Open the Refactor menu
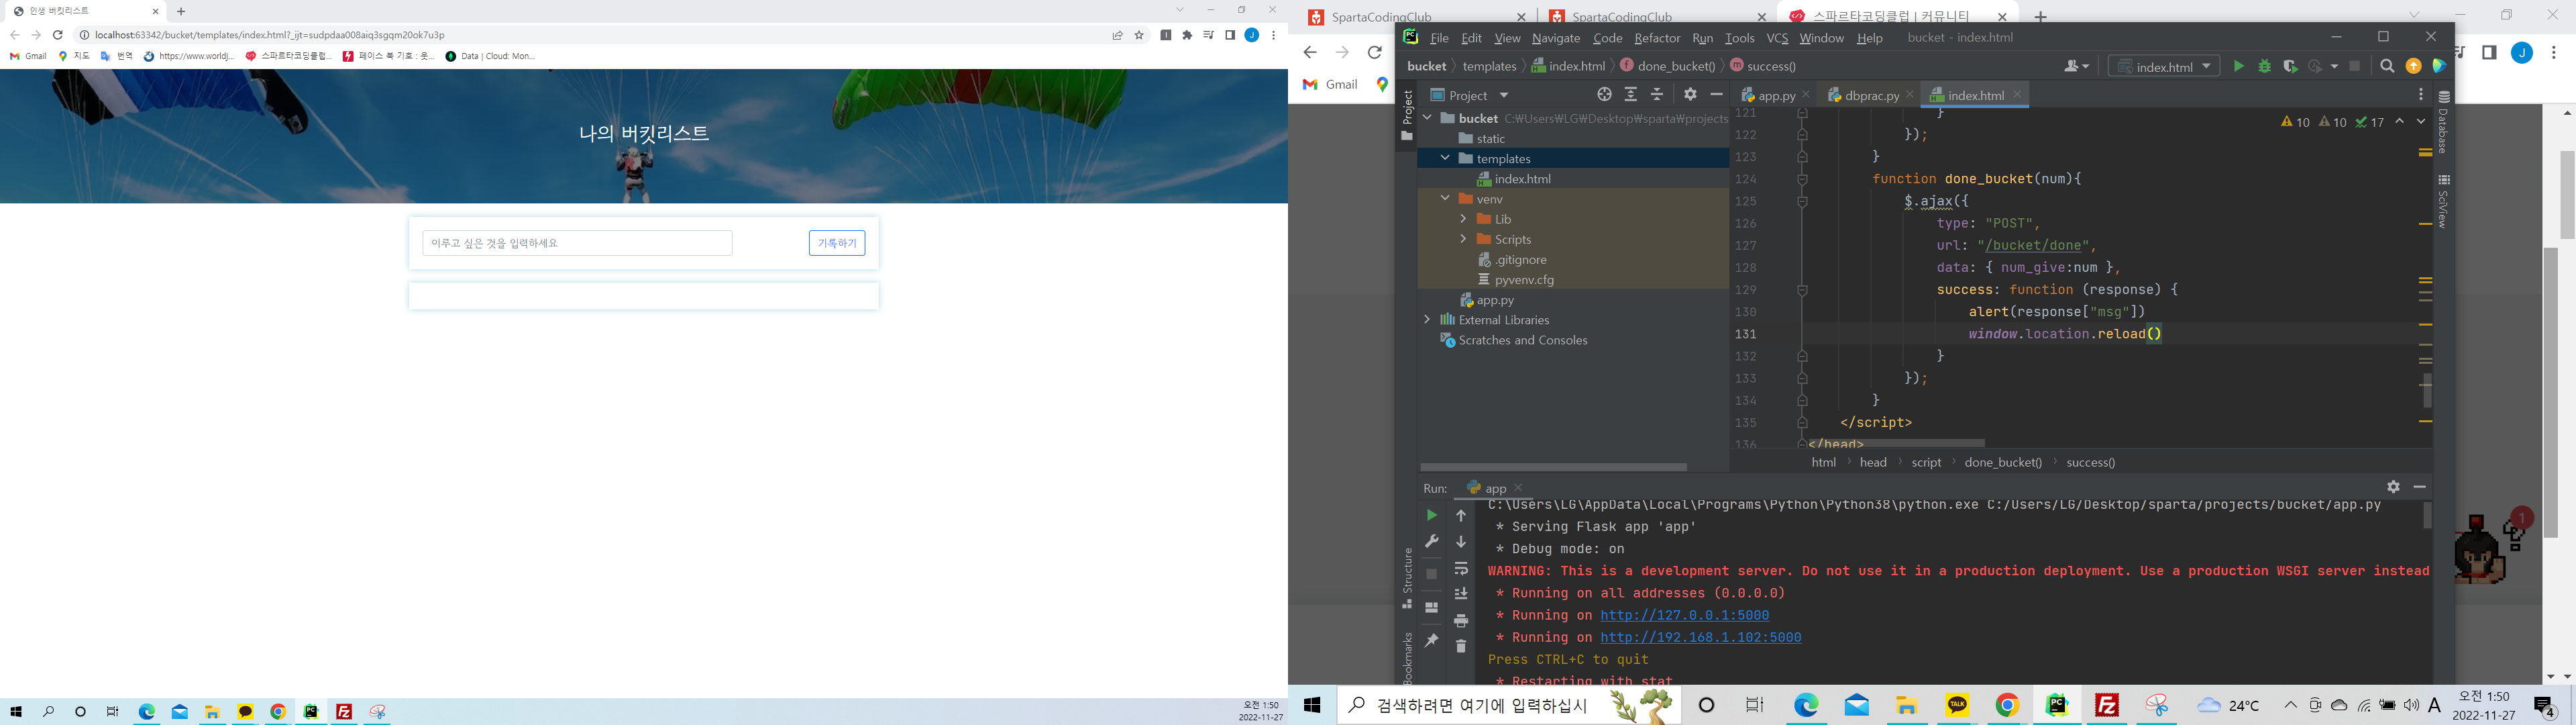The image size is (2576, 725). [x=1657, y=38]
